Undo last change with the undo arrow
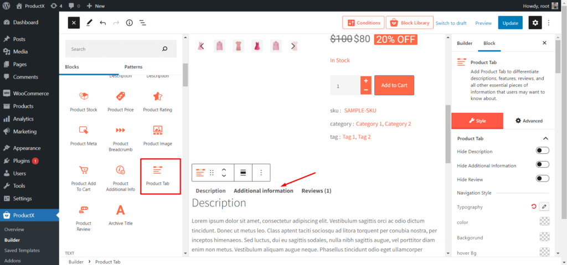The image size is (567, 265). (103, 23)
